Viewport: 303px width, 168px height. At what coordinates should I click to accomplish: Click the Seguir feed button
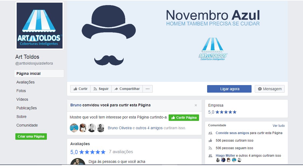(101, 89)
